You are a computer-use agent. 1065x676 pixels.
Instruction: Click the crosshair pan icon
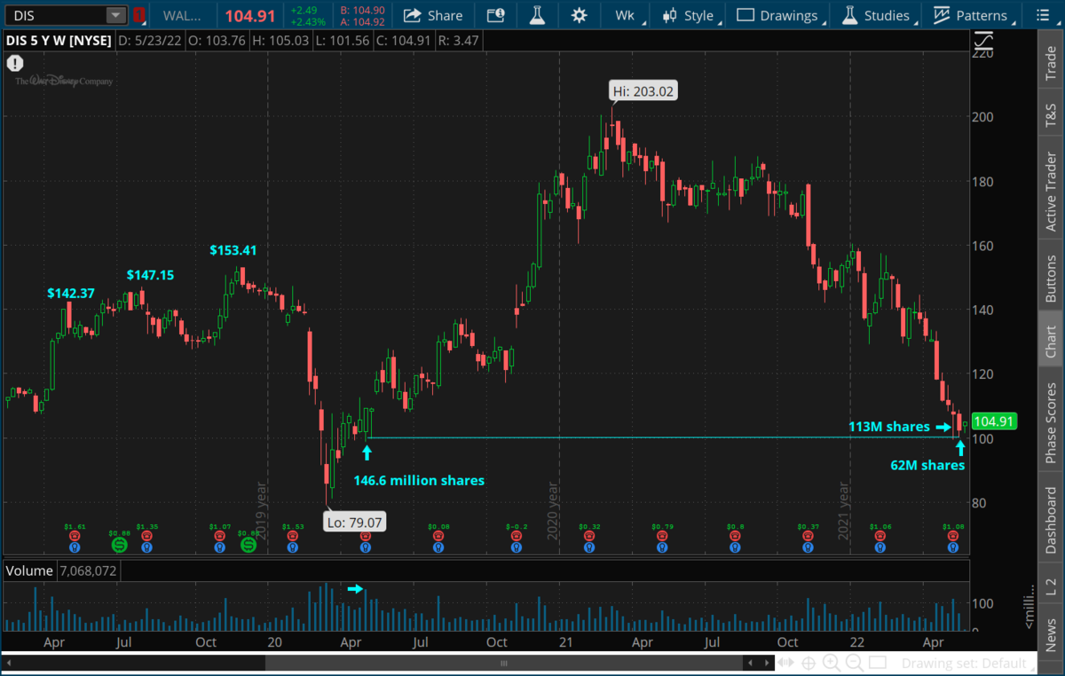click(x=808, y=663)
